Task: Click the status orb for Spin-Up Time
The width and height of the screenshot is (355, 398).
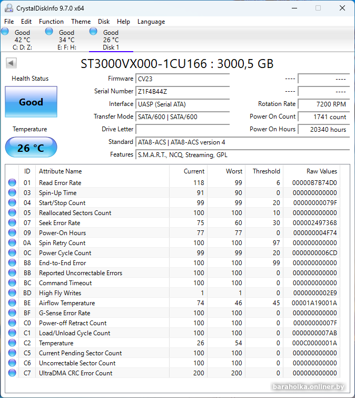Action: [x=12, y=192]
